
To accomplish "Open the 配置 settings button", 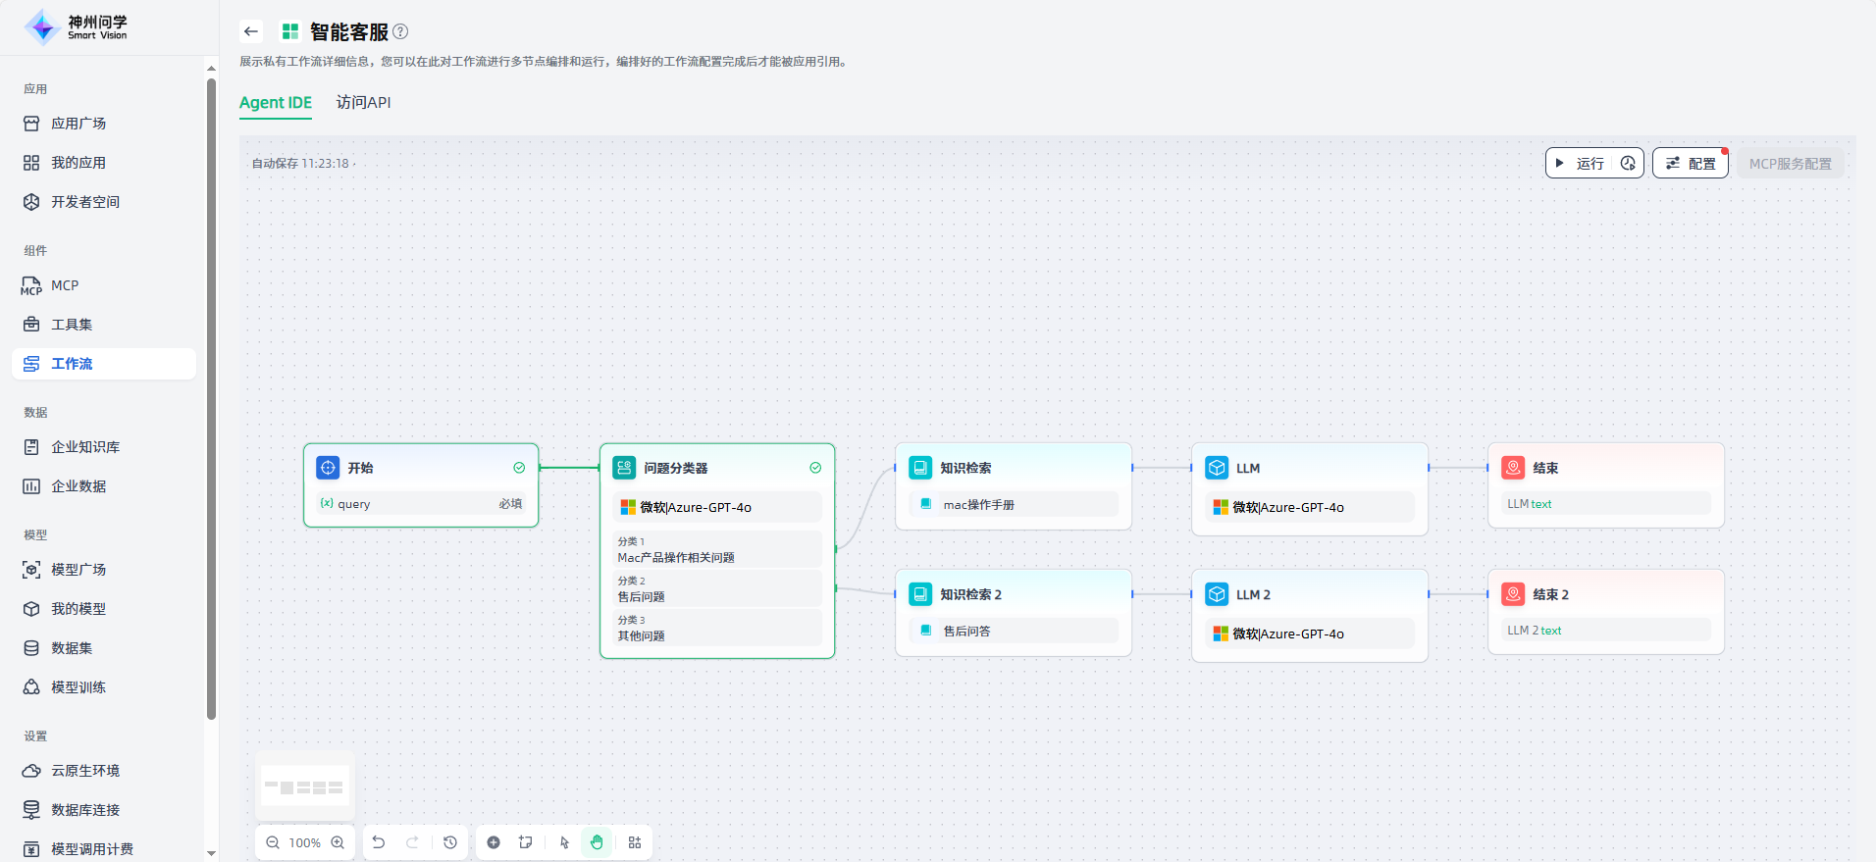I will point(1691,164).
